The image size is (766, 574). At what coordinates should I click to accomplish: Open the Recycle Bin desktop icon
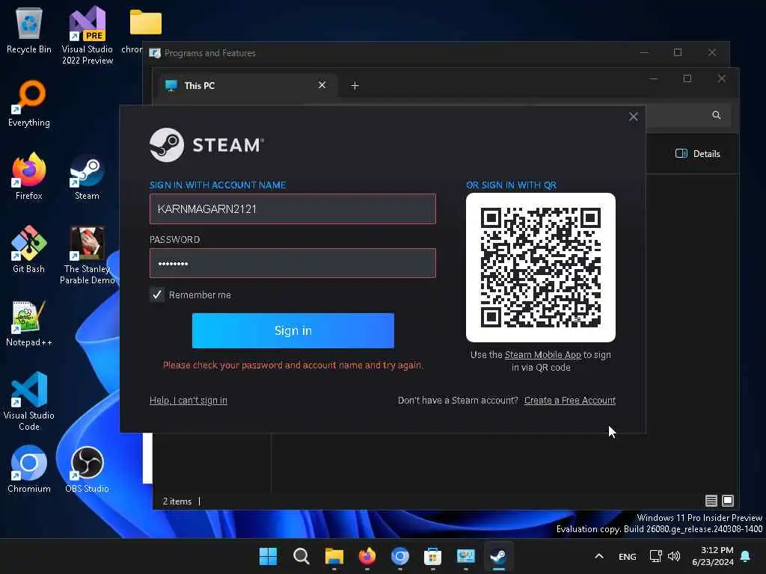point(29,30)
